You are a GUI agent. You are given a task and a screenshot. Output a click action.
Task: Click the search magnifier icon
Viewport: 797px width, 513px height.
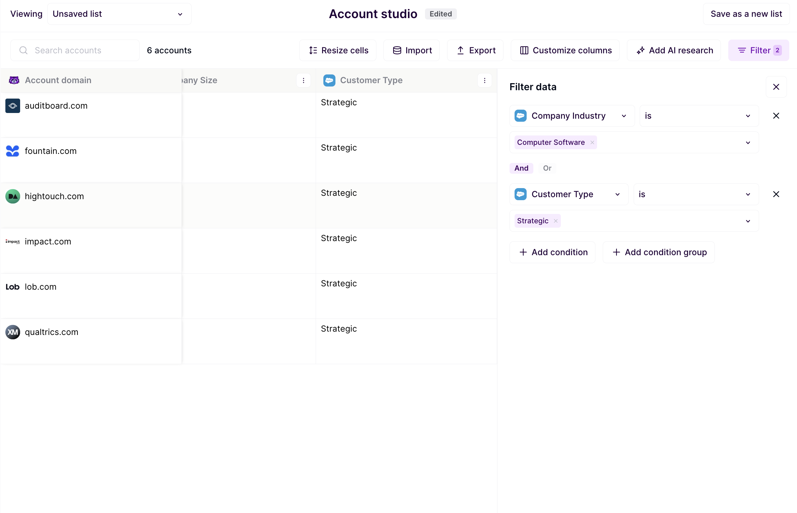pyautogui.click(x=23, y=50)
